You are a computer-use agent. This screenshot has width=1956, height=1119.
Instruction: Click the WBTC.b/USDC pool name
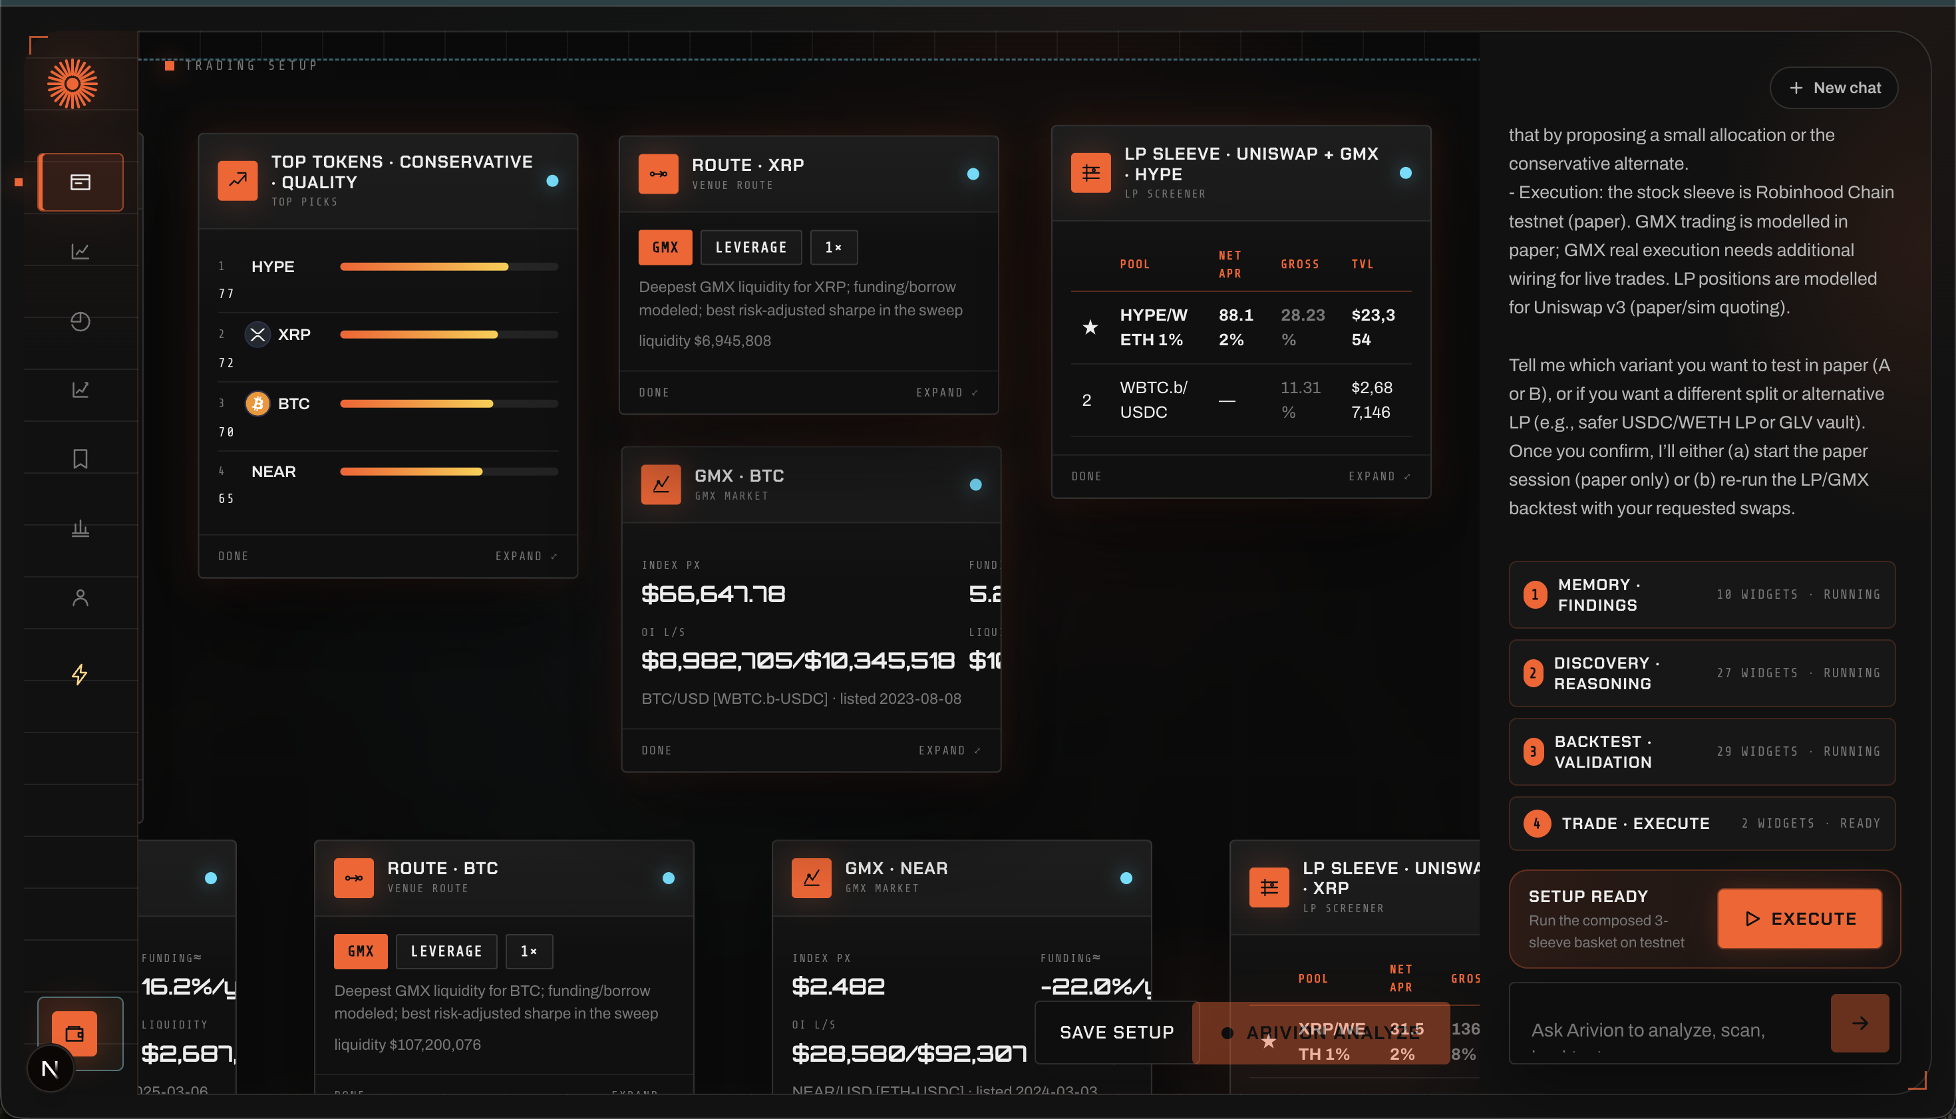tap(1154, 400)
